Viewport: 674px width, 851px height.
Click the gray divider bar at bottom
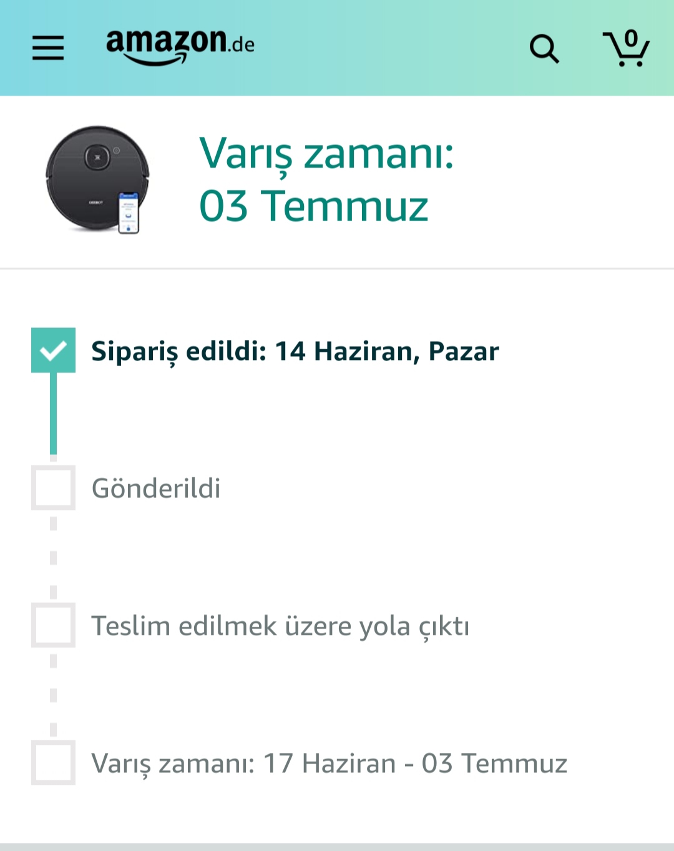click(337, 847)
